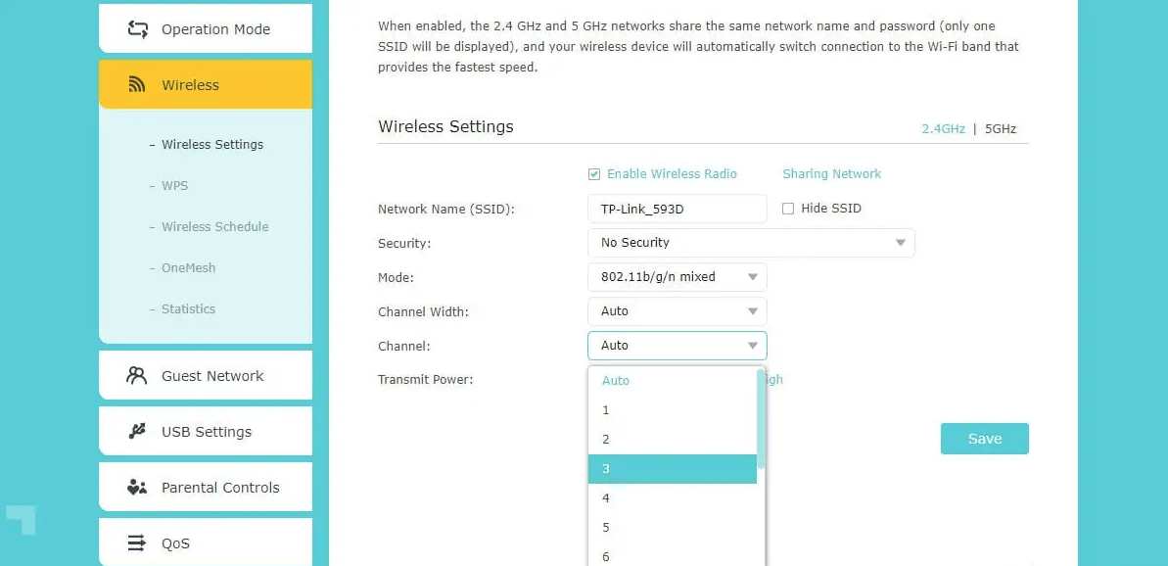Viewport: 1168px width, 566px height.
Task: Click the USB Settings plug icon
Action: click(138, 432)
